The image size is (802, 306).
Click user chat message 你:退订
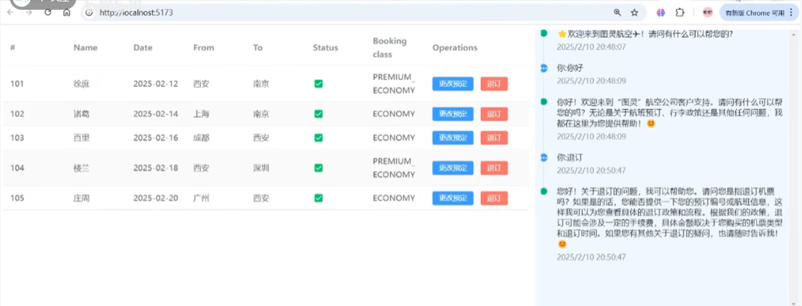click(x=570, y=157)
